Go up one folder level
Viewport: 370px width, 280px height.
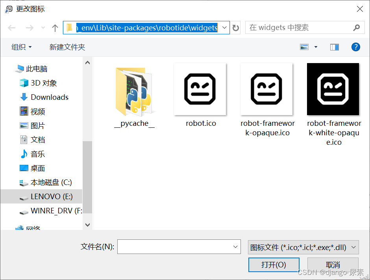tap(55, 28)
